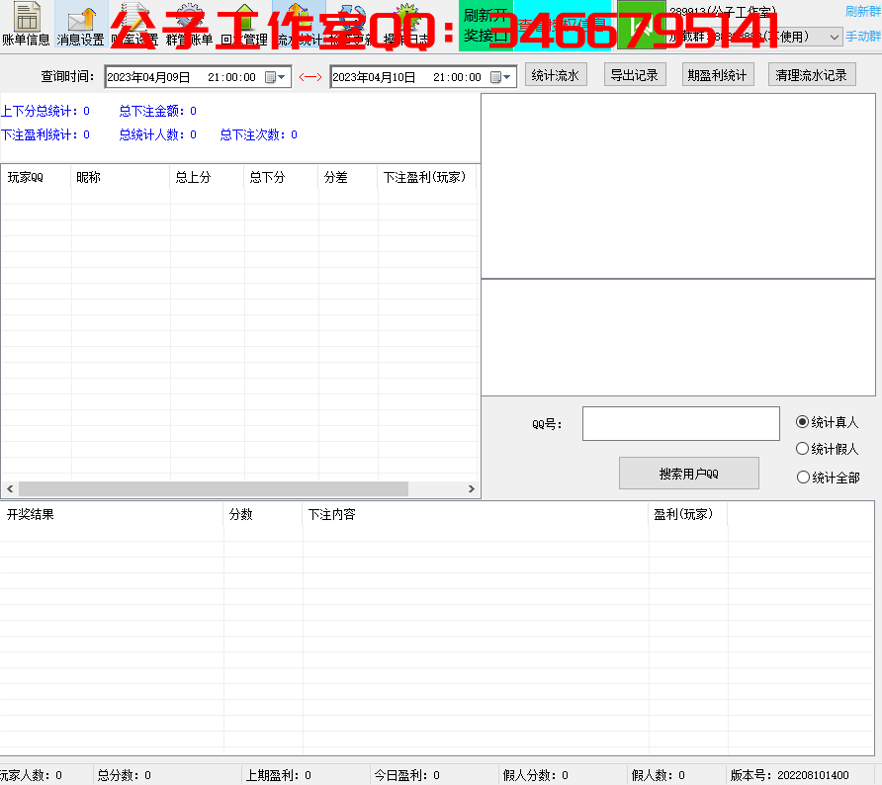Click the 今日盈利: 0 status entry
882x785 pixels.
pyautogui.click(x=407, y=775)
